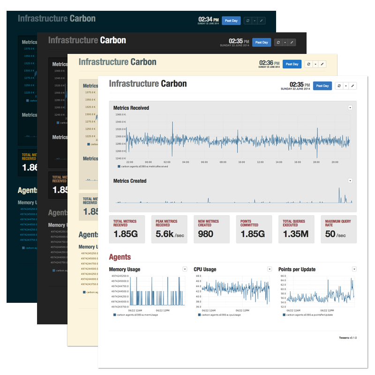Click fullscreen icon on navy blue dashboard
Viewport: 375px width, 375px height.
(x=261, y=21)
